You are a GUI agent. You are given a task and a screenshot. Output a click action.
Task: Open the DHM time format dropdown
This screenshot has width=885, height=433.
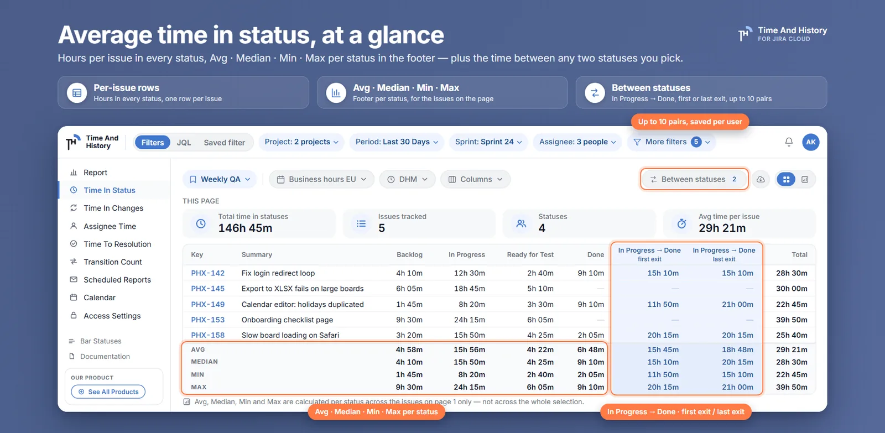(x=408, y=179)
